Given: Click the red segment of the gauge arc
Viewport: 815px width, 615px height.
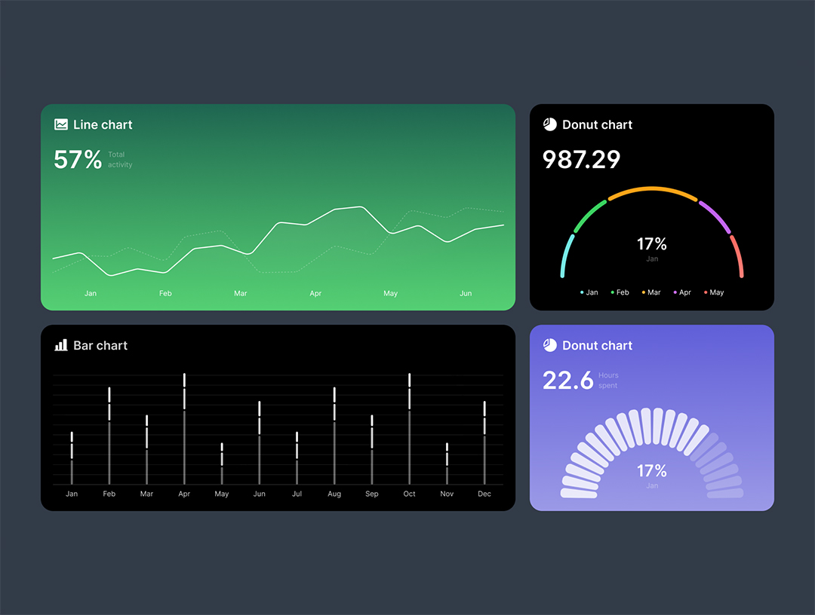Looking at the screenshot, I should click(737, 255).
